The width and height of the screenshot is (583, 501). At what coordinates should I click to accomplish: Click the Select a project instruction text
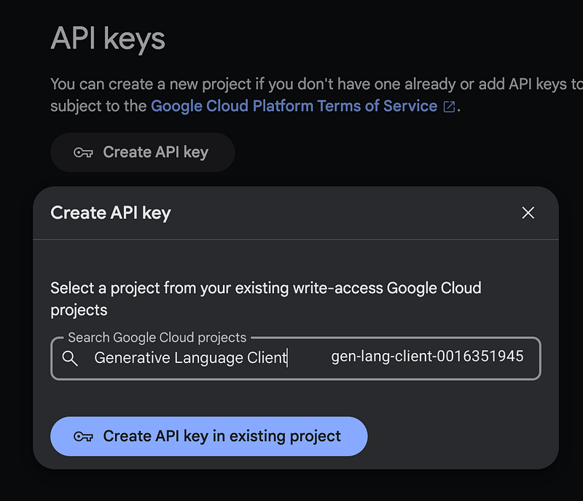tap(266, 299)
